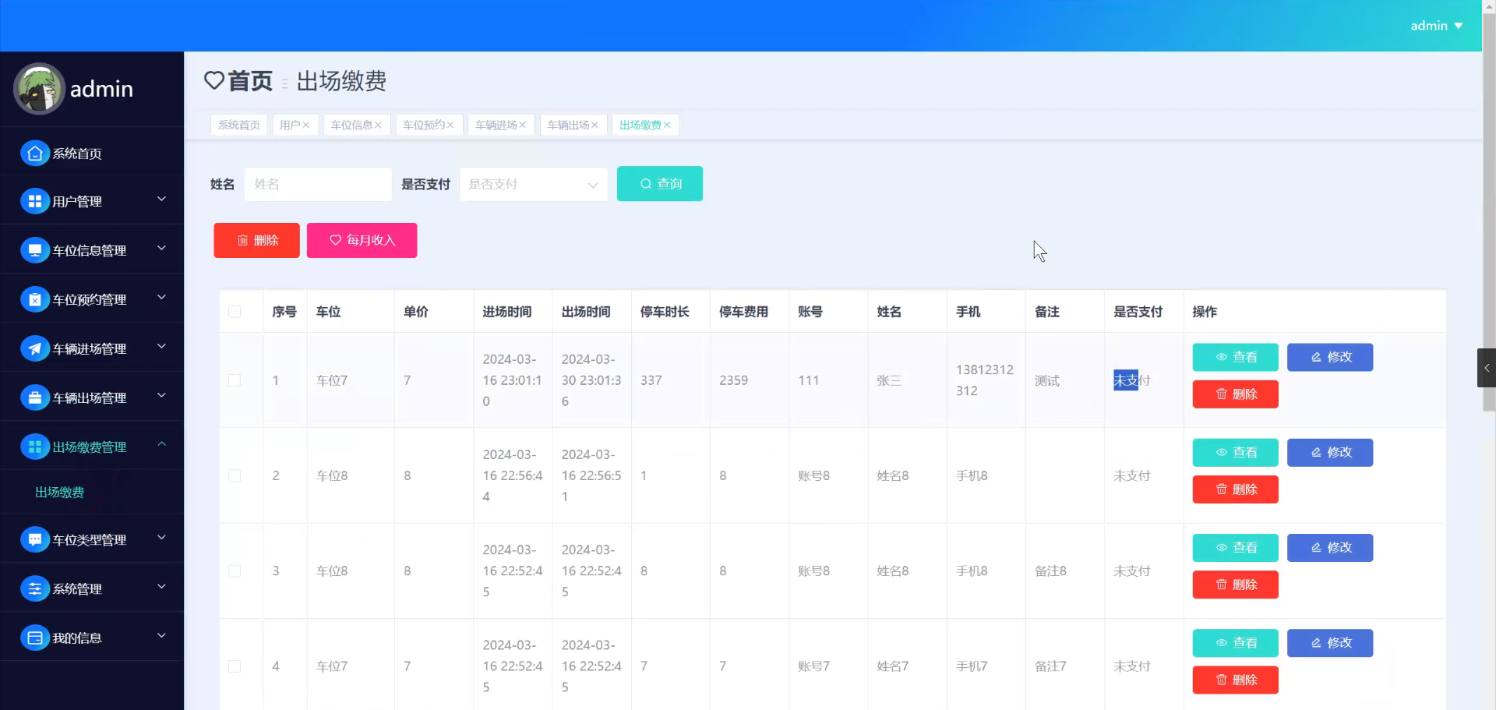1496x710 pixels.
Task: Expand the 车辆出场管理 menu chevron
Action: pyautogui.click(x=162, y=396)
